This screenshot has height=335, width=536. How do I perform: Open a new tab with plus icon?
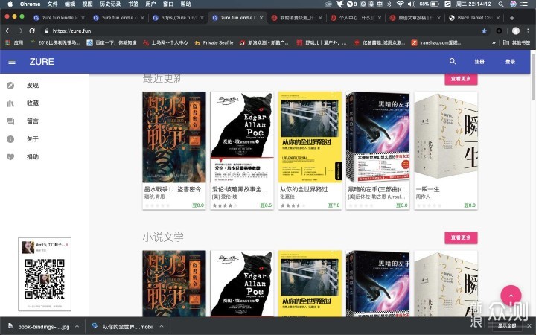coord(511,18)
